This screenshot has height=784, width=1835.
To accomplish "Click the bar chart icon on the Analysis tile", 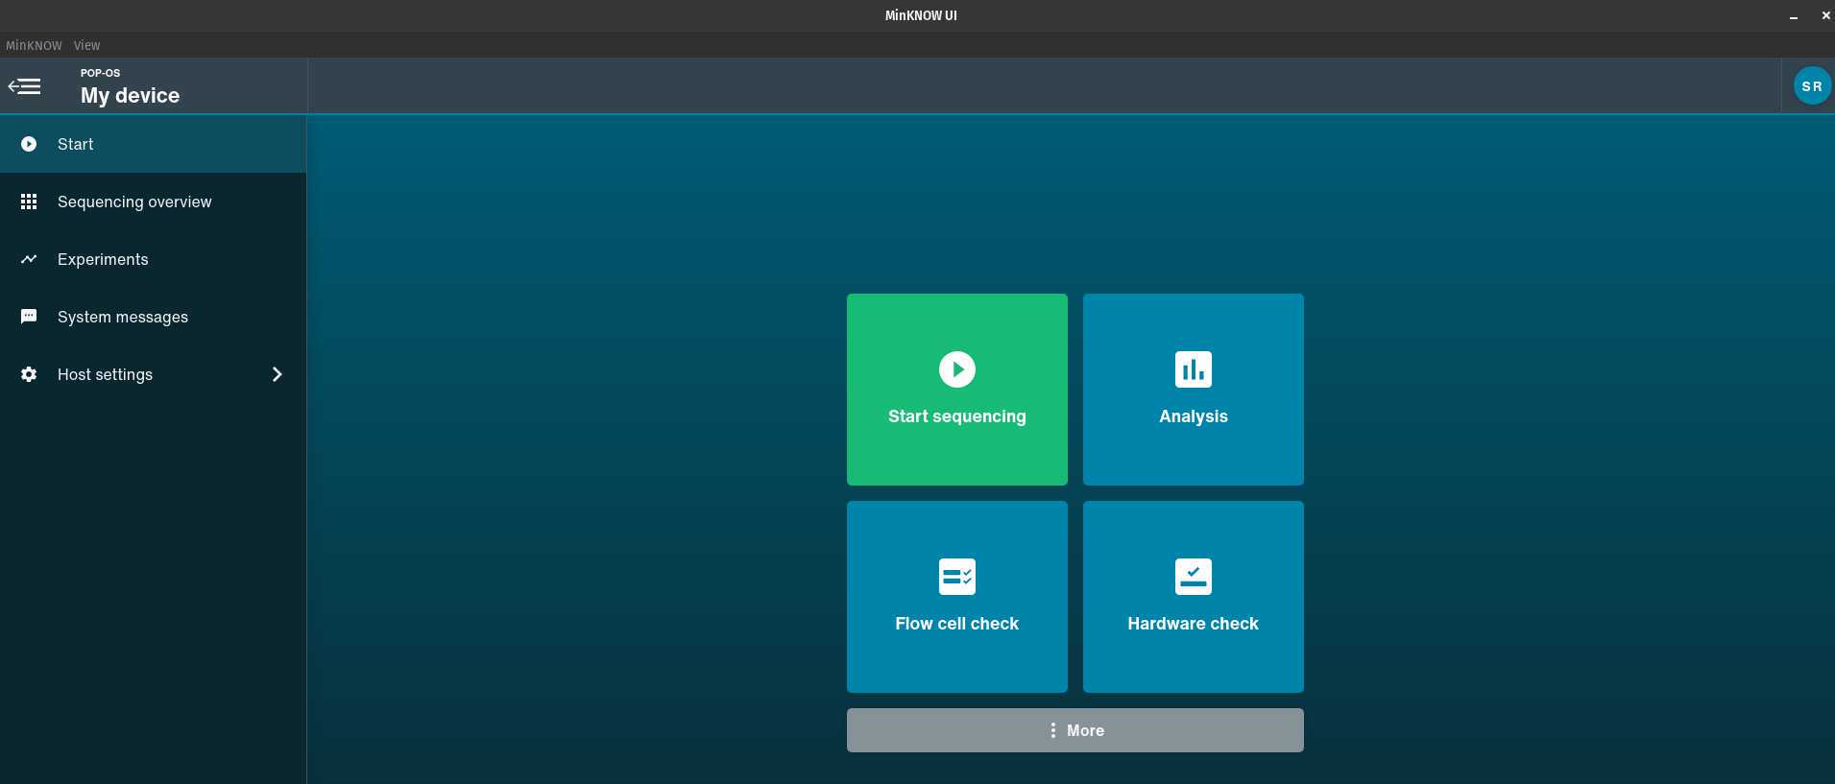I will pos(1194,369).
